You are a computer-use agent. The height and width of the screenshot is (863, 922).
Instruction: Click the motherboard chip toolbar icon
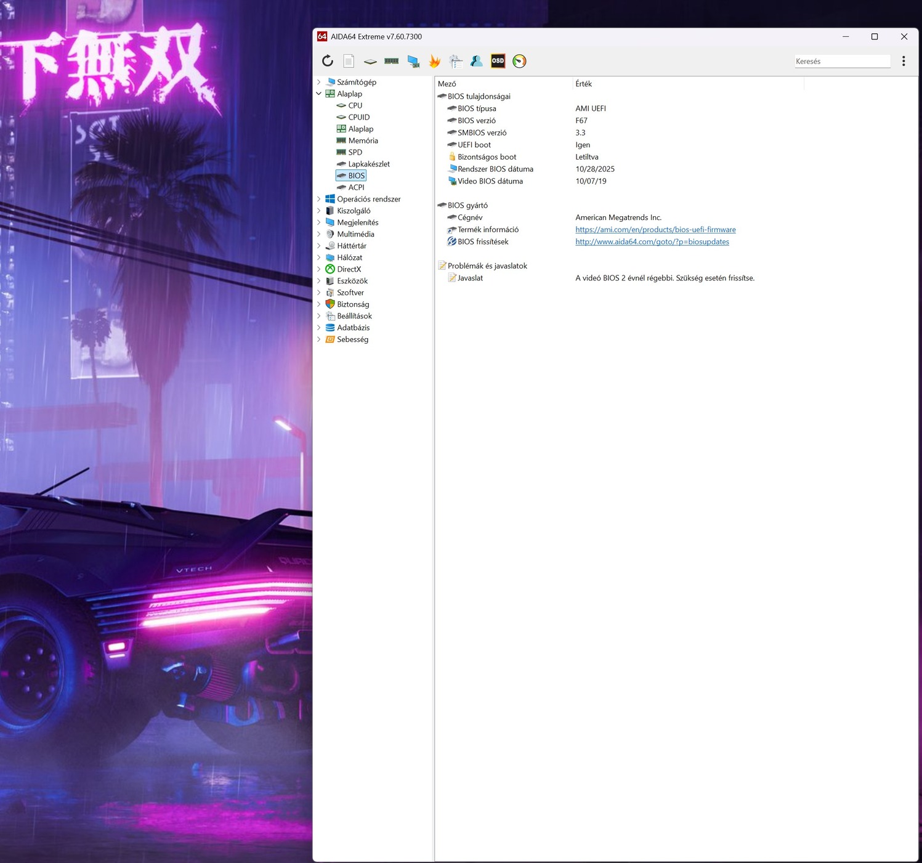point(370,62)
